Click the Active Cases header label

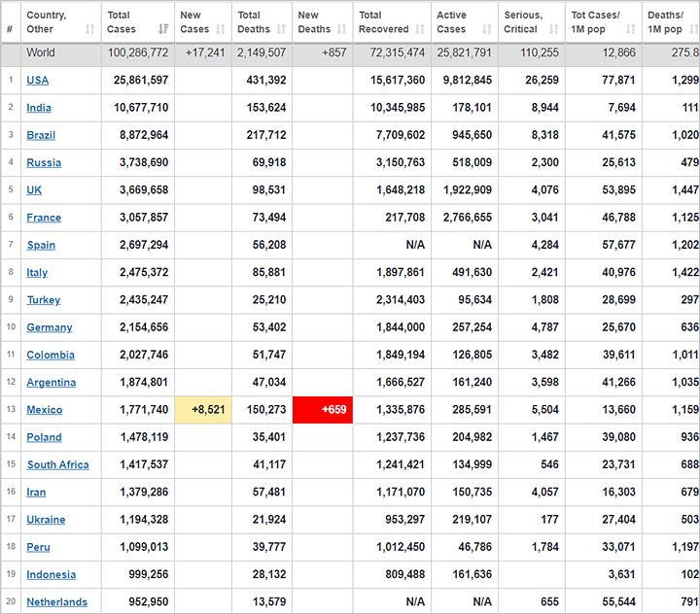coord(451,22)
